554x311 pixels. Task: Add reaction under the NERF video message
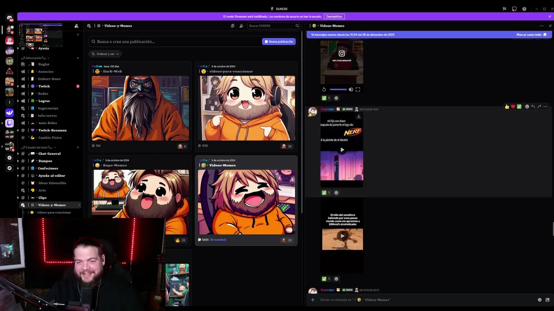click(x=336, y=193)
